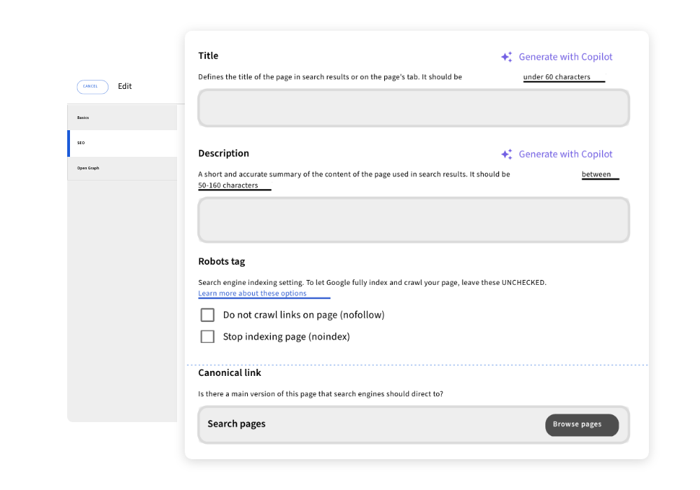Check the noindex checkbox
700x490 pixels.
pyautogui.click(x=207, y=337)
